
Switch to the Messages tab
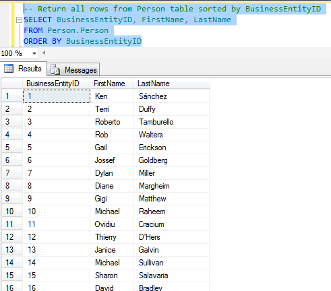coord(73,69)
